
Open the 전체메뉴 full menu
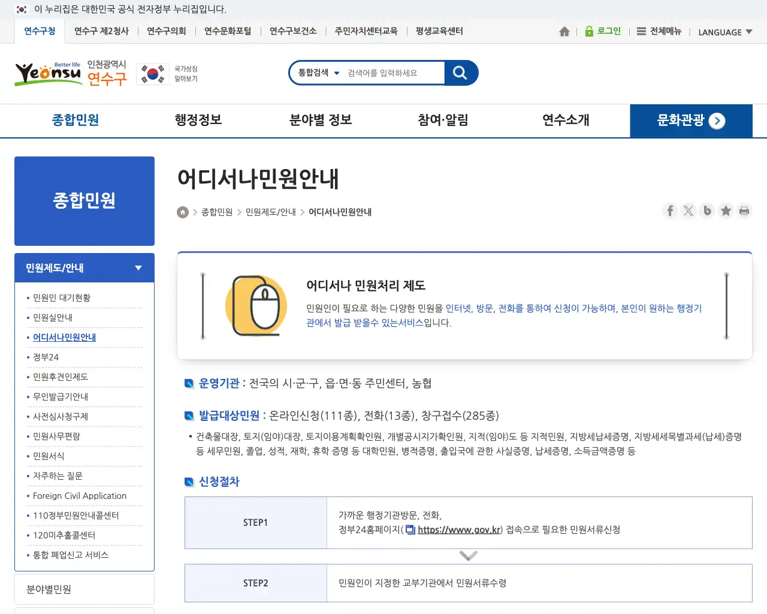659,31
